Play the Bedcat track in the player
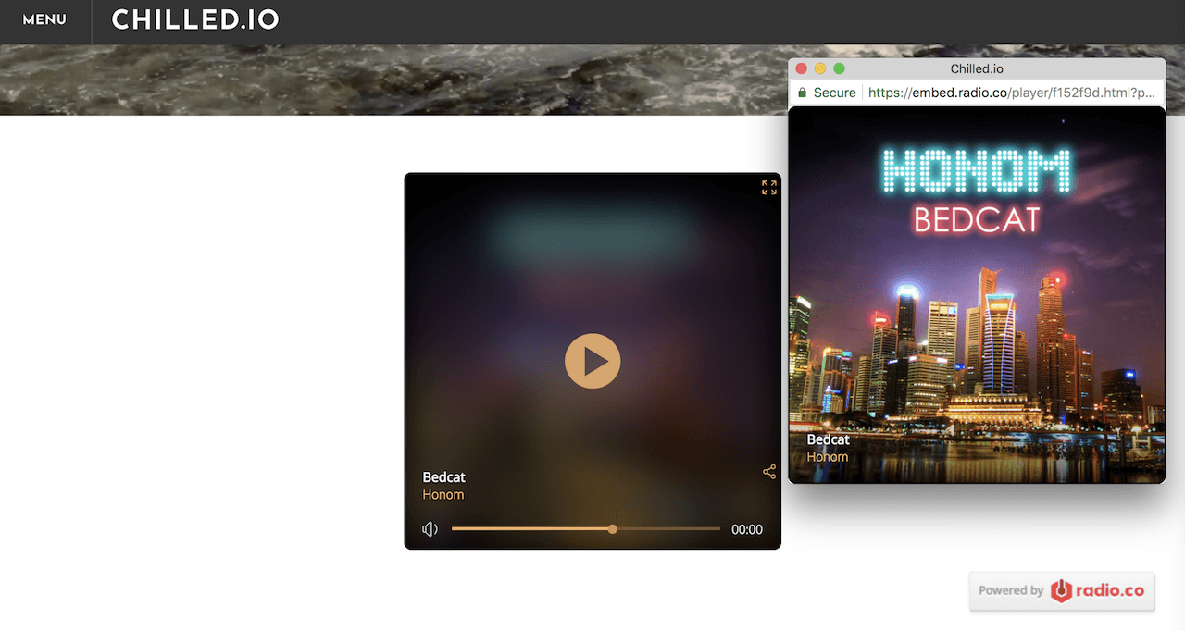The width and height of the screenshot is (1185, 631). point(592,361)
